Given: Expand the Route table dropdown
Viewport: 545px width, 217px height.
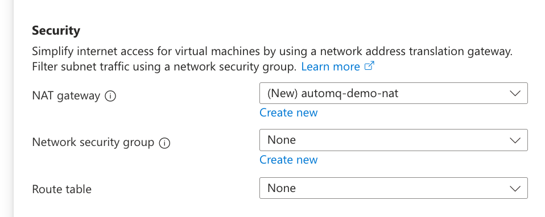Looking at the screenshot, I should pos(394,188).
